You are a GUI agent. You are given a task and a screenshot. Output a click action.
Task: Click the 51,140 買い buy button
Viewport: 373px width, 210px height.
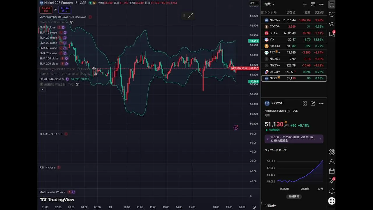tap(64, 10)
